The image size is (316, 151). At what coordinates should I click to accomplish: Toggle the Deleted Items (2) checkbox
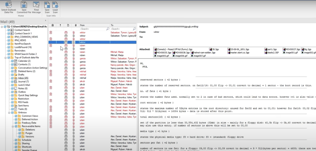(x=12, y=71)
